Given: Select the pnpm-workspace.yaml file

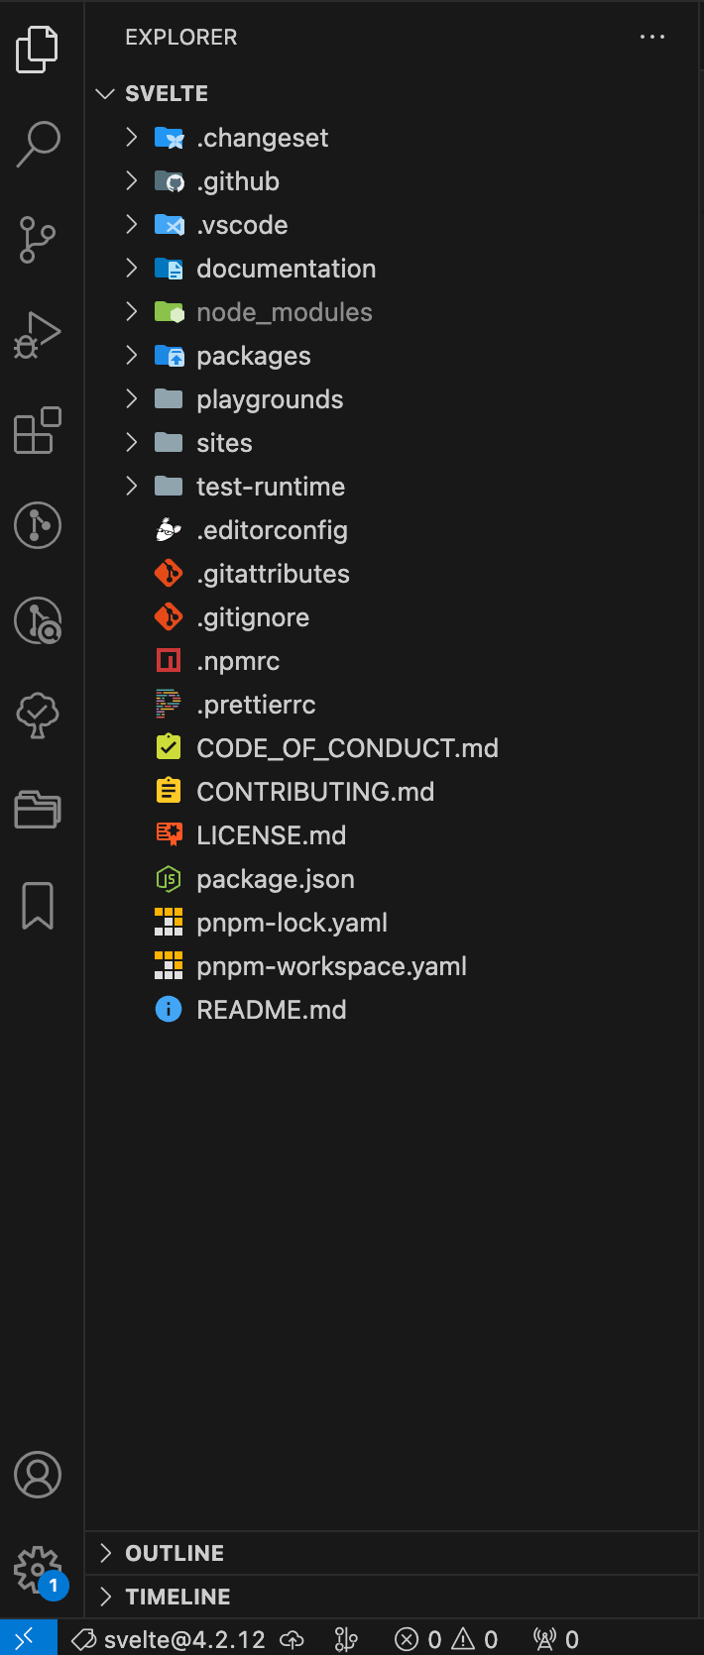Looking at the screenshot, I should 331,966.
